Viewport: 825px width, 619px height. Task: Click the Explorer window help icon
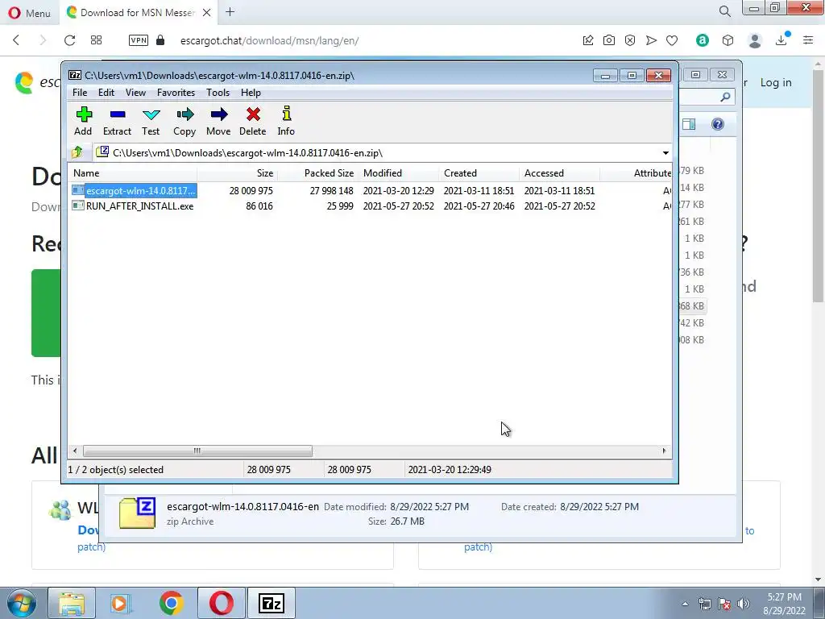click(718, 124)
